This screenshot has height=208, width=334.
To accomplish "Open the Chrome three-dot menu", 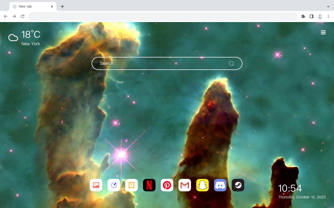I will tap(328, 16).
